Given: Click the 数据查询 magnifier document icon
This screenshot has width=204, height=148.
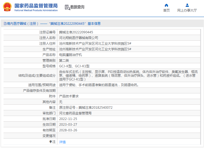Looking at the screenshot, I should click(67, 7).
